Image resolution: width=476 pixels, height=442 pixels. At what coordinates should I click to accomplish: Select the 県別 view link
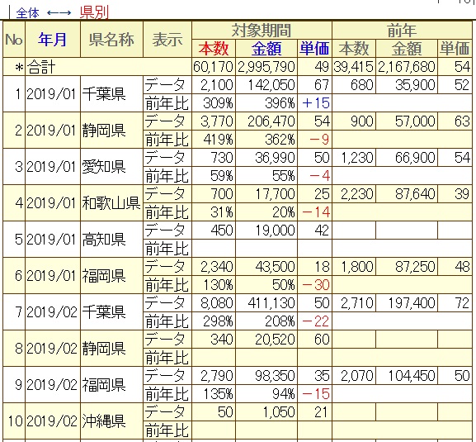pos(94,12)
